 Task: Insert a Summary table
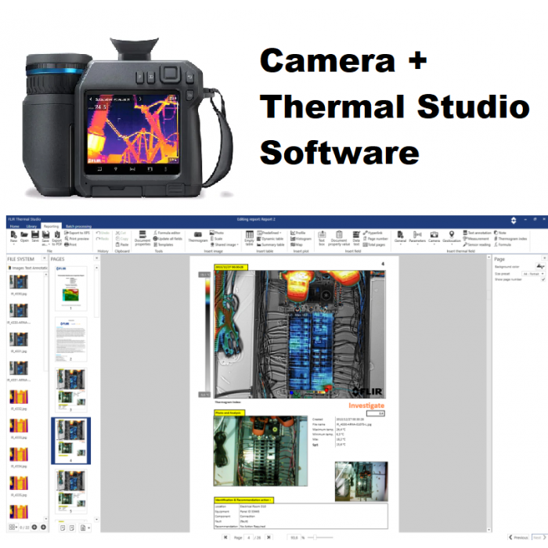point(270,244)
